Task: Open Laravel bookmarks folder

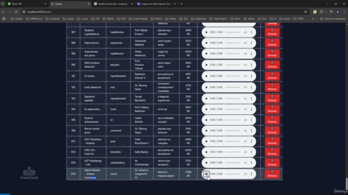Action: [69, 19]
